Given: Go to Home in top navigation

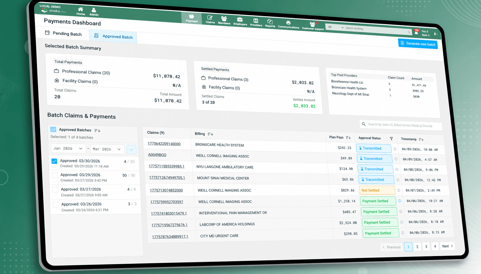Looking at the screenshot, I should [81, 11].
